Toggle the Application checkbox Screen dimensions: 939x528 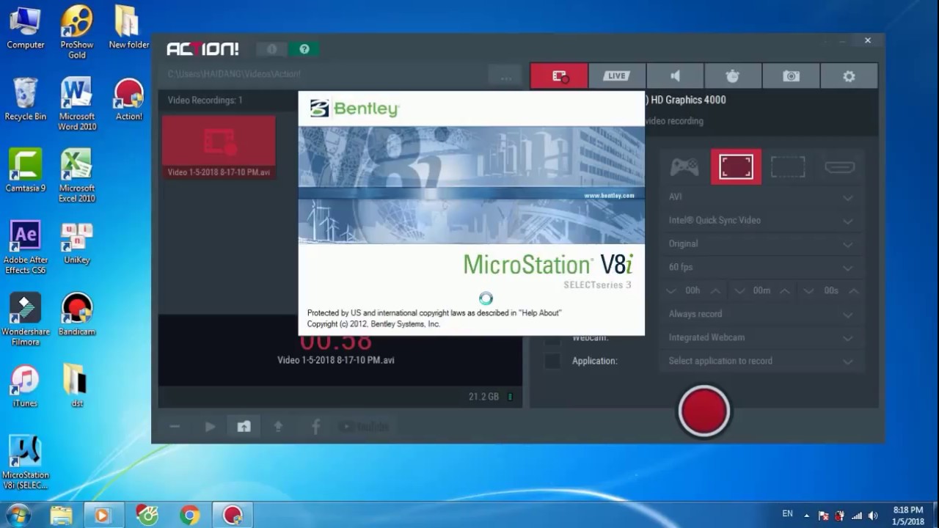pyautogui.click(x=552, y=361)
